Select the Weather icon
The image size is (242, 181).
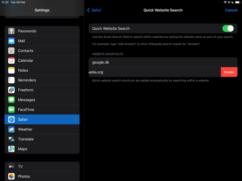pos(11,129)
